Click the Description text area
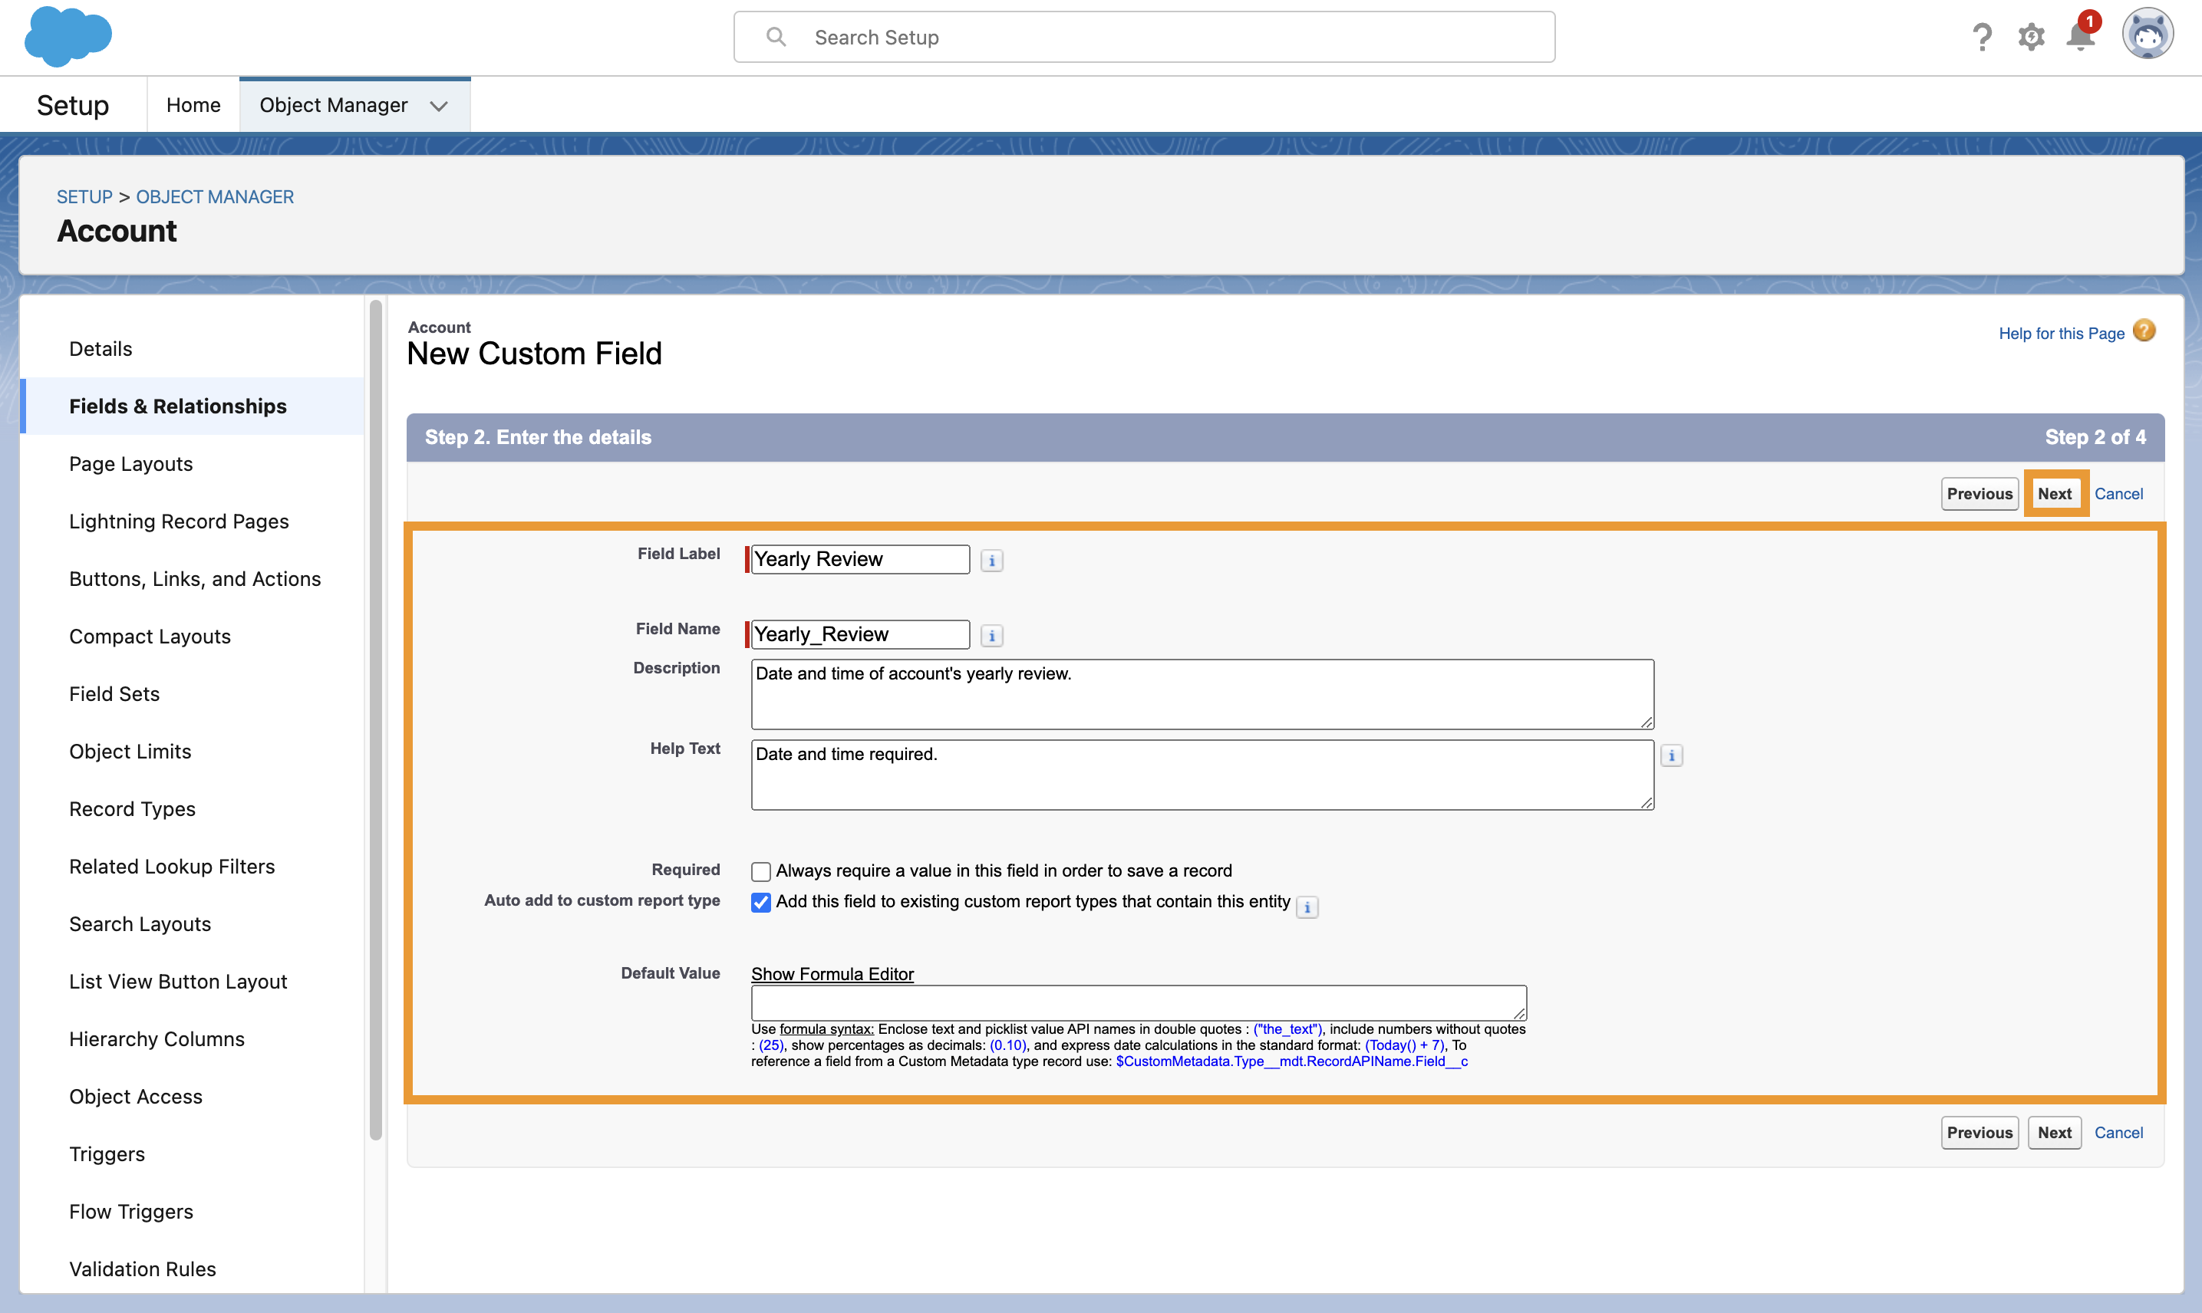The height and width of the screenshot is (1313, 2202). tap(1202, 695)
